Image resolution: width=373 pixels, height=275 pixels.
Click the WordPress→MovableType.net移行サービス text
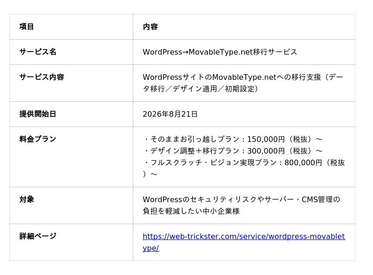tap(220, 52)
